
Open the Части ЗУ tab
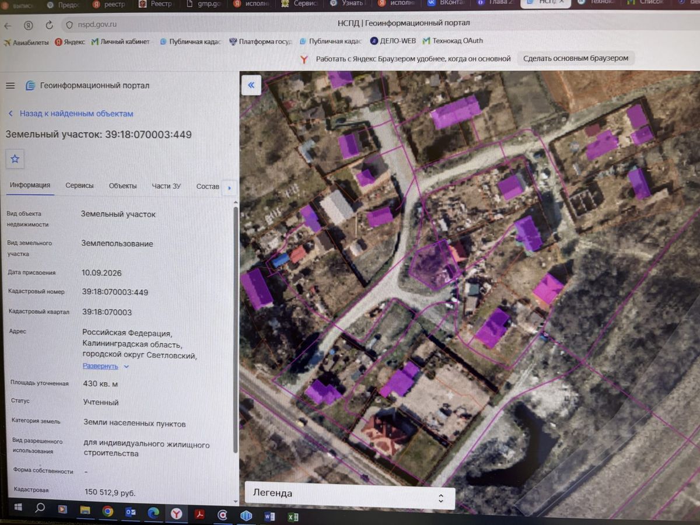coord(166,186)
